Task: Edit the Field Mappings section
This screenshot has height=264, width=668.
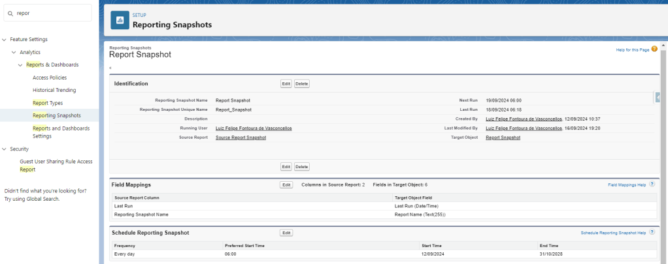Action: (x=286, y=185)
